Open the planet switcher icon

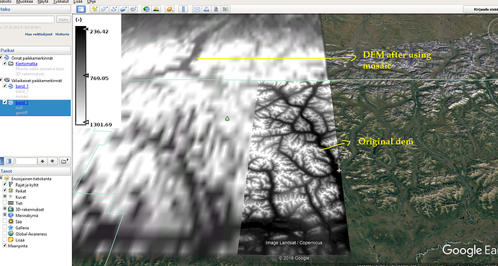170,9
